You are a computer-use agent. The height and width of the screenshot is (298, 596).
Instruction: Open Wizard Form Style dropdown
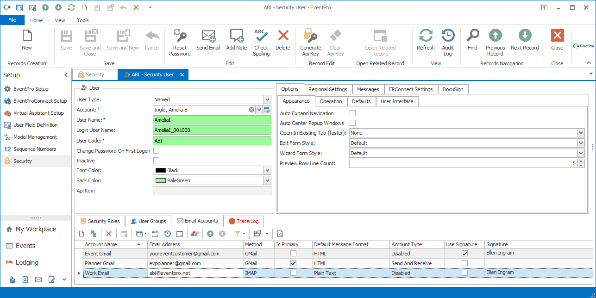(x=581, y=153)
